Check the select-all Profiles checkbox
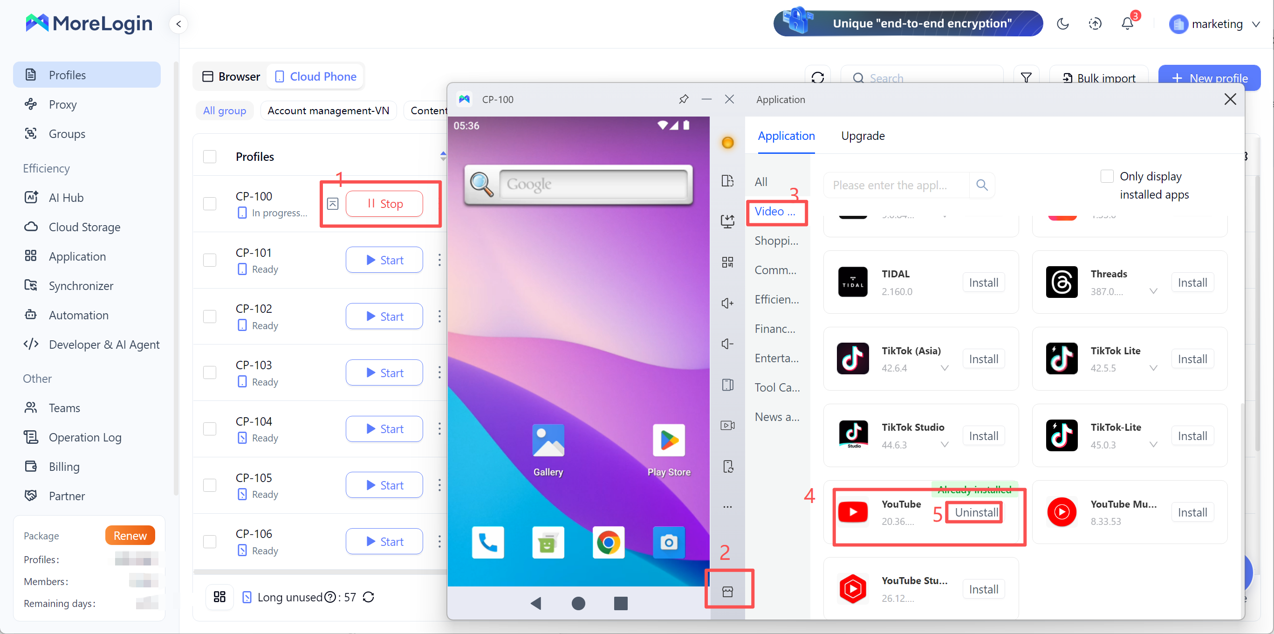The width and height of the screenshot is (1274, 634). click(210, 156)
